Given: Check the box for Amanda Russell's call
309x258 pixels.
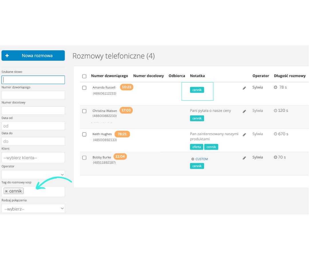Looking at the screenshot, I should pos(84,88).
